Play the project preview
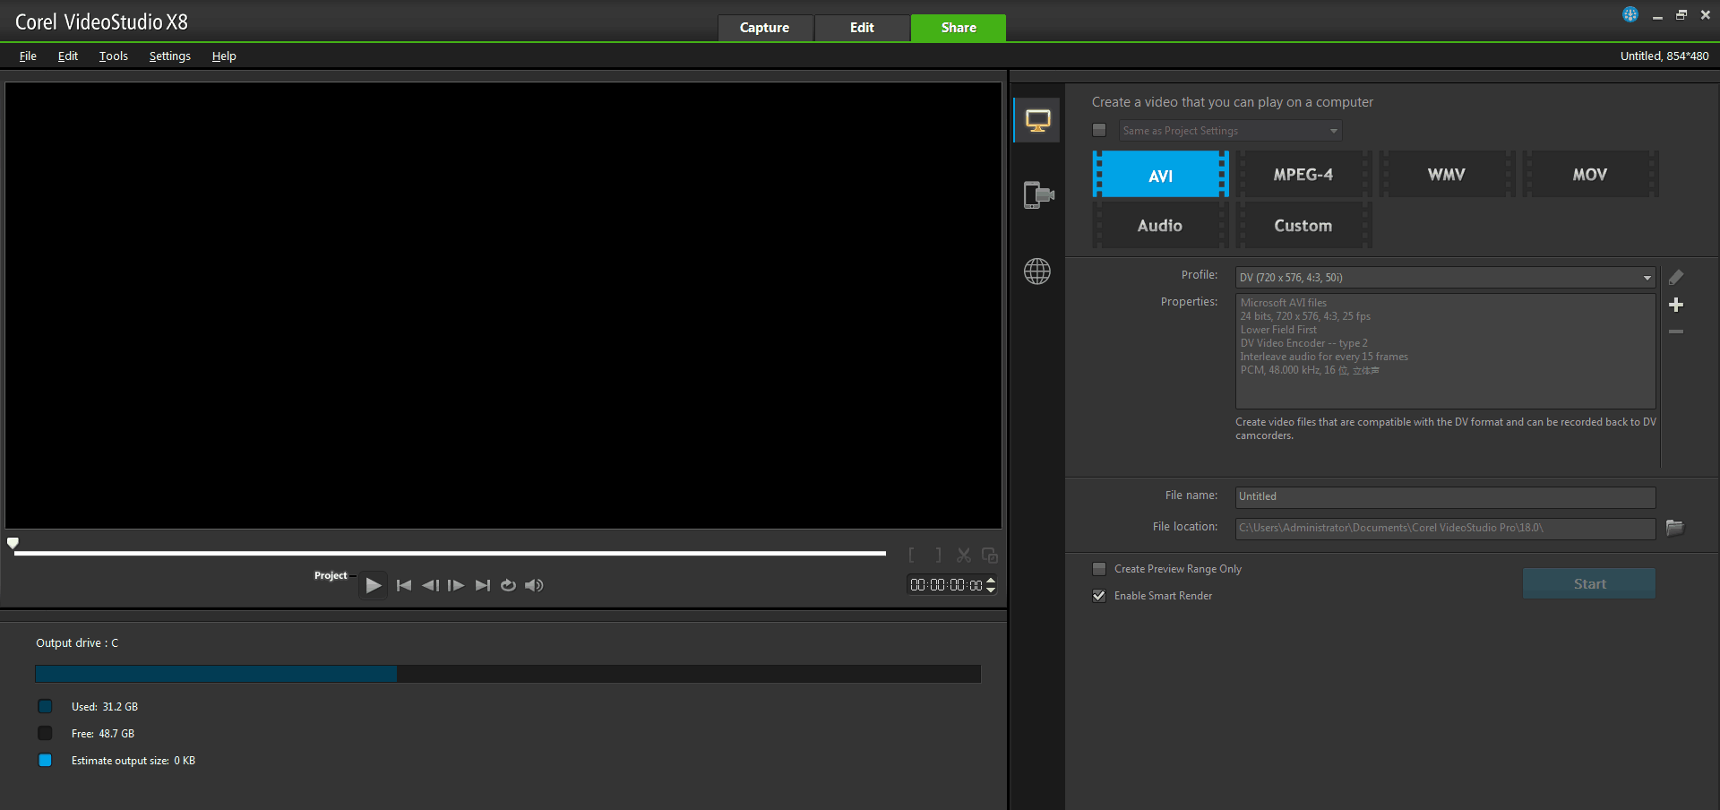 click(374, 585)
